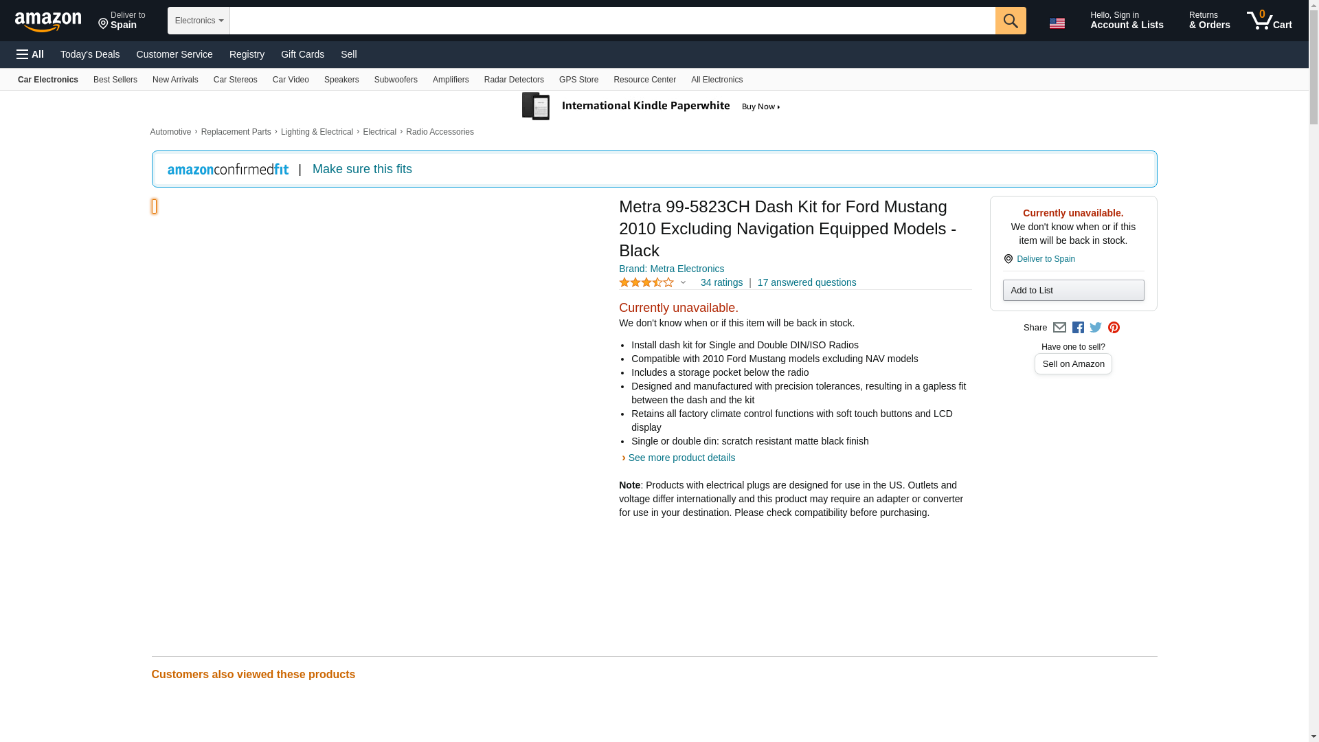The image size is (1319, 742).
Task: Open the 17 answered questions link
Action: [807, 282]
